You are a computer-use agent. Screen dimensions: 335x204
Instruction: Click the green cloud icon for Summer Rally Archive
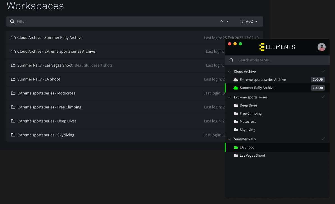[236, 88]
